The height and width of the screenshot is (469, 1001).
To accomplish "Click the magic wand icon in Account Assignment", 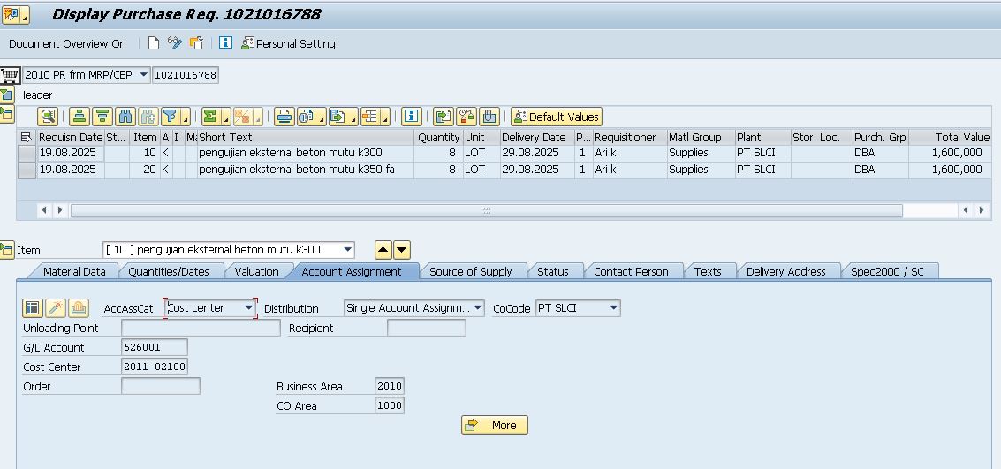I will 56,308.
